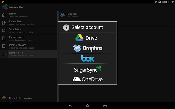Open Android recent apps button

[x=105, y=106]
